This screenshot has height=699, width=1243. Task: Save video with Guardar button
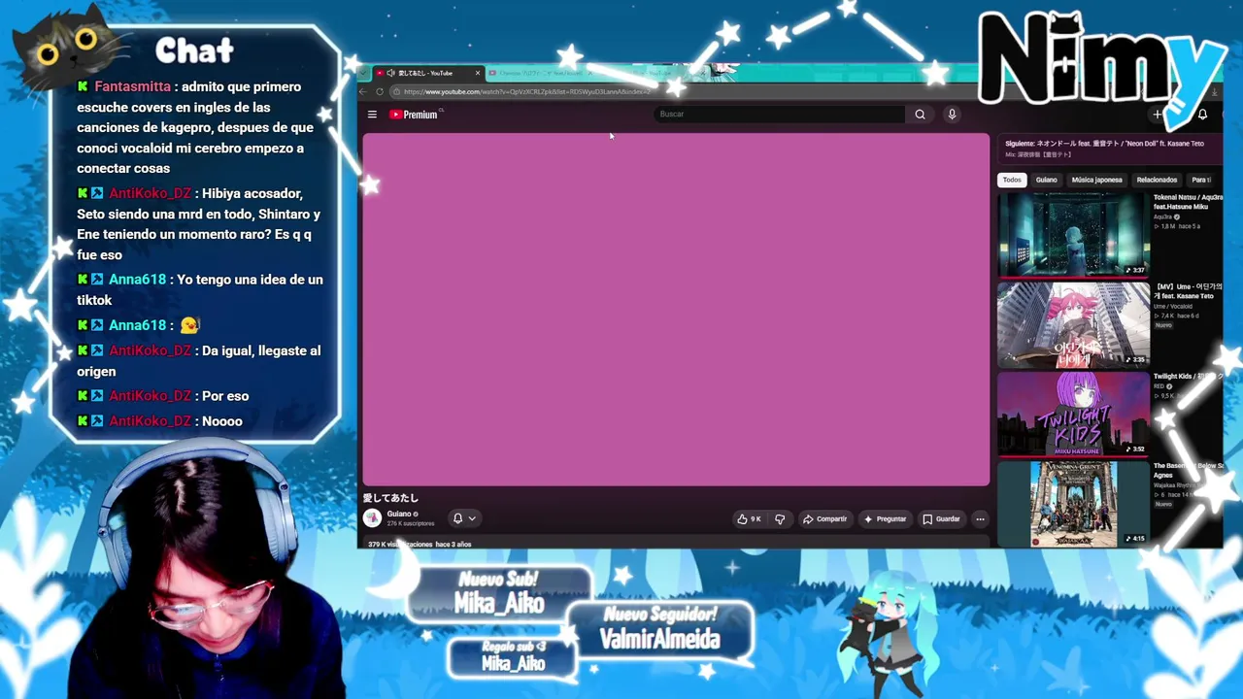[x=941, y=519]
